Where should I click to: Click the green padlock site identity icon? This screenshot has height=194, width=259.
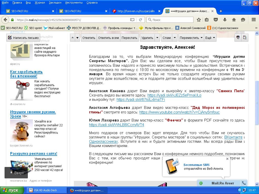(12, 20)
